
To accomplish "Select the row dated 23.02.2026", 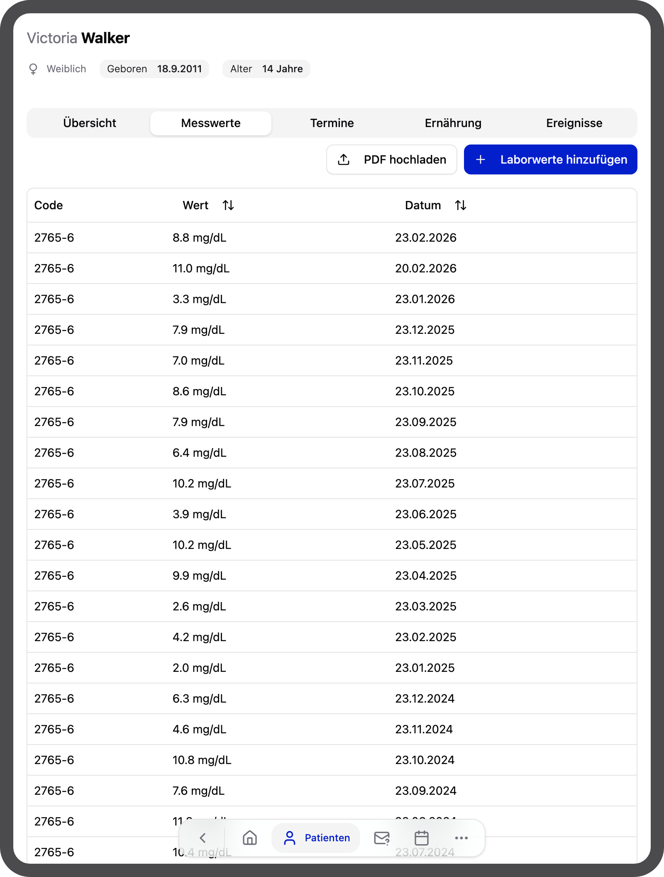I will [332, 238].
